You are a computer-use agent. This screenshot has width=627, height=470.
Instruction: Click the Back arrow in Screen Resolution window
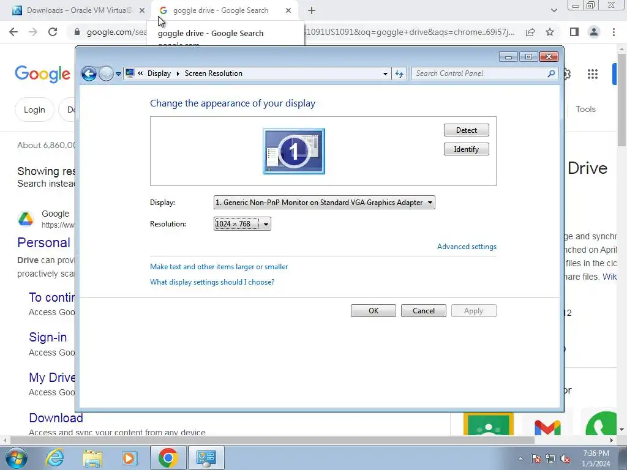click(89, 73)
